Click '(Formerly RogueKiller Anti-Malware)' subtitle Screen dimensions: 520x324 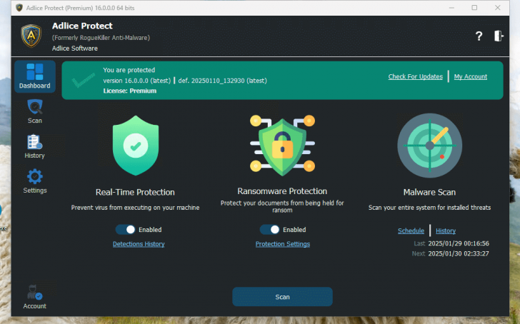[x=101, y=38]
